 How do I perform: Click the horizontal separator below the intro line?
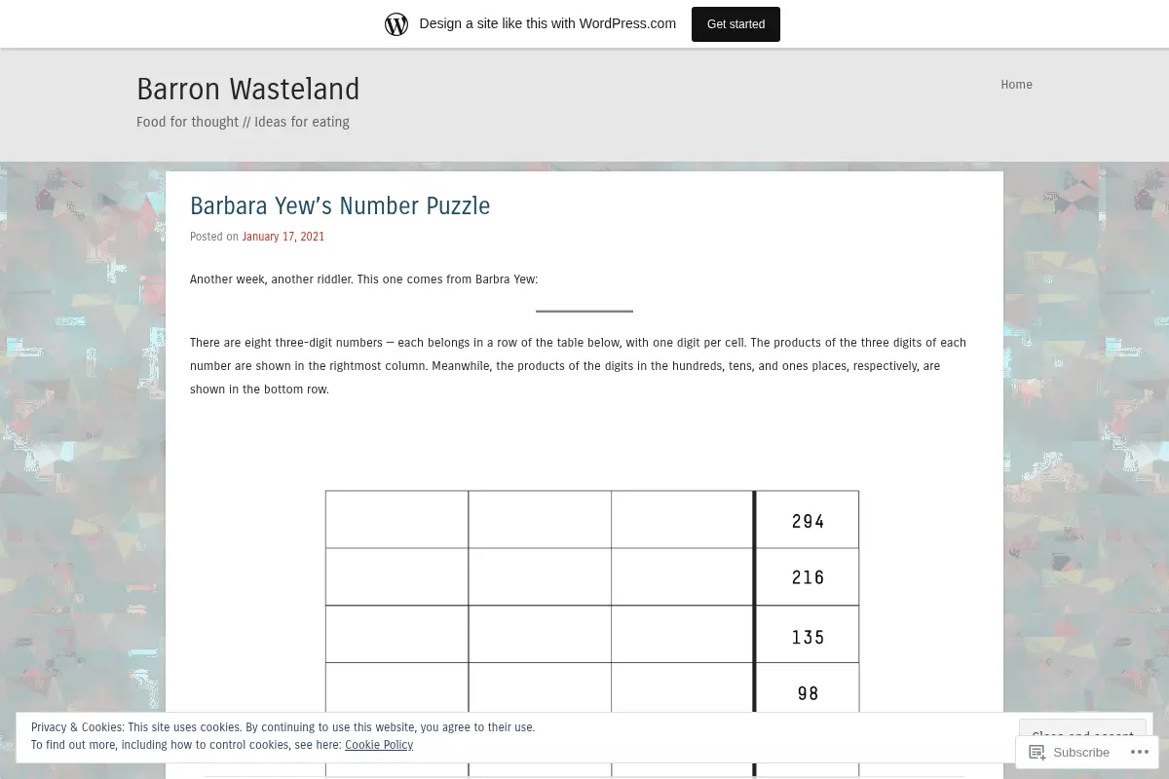click(x=584, y=311)
